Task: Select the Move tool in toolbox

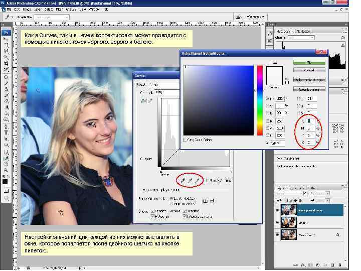Action: coord(6,39)
